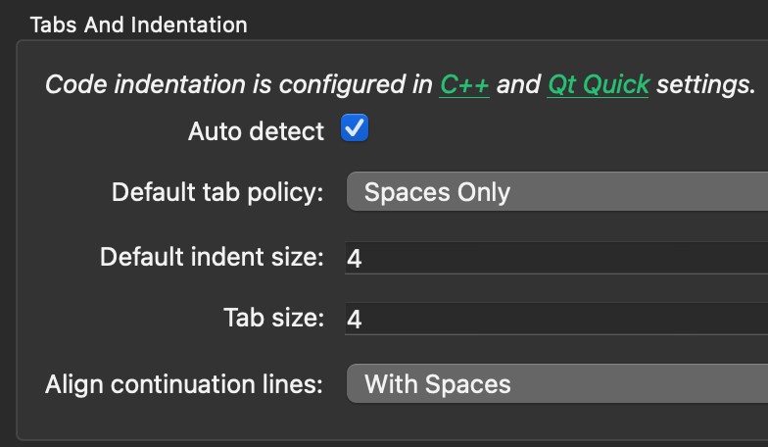Click the Default indent size field

(x=556, y=258)
